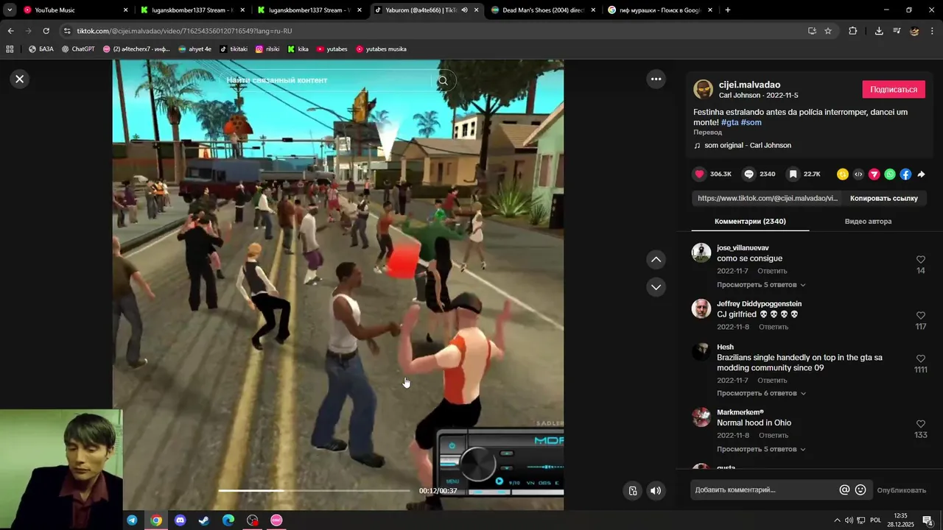Expand 5 replies under Markmerkem comment
The width and height of the screenshot is (943, 530).
pos(761,449)
